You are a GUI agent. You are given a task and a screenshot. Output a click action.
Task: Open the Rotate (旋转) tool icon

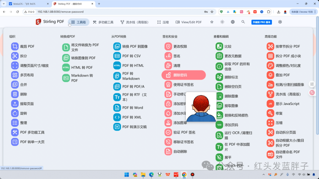[x=15, y=113]
